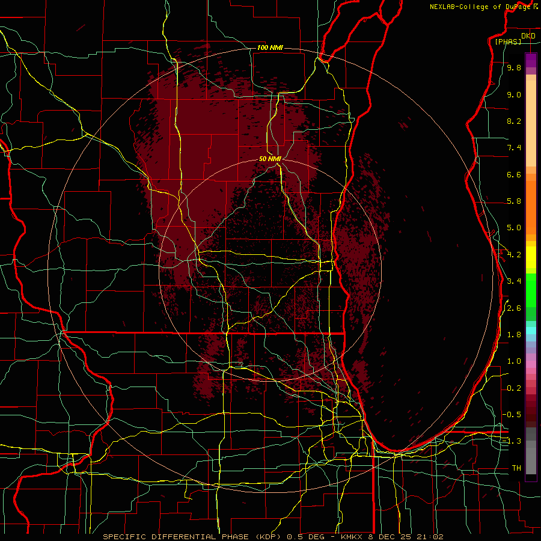Click the 1.0 legend value
This screenshot has width=541, height=541.
coord(514,361)
